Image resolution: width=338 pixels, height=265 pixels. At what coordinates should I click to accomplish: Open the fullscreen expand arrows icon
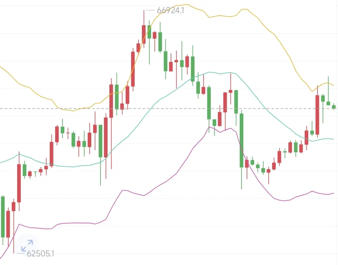click(x=27, y=246)
